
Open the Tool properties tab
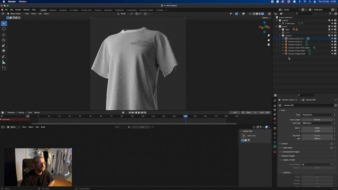click(275, 100)
